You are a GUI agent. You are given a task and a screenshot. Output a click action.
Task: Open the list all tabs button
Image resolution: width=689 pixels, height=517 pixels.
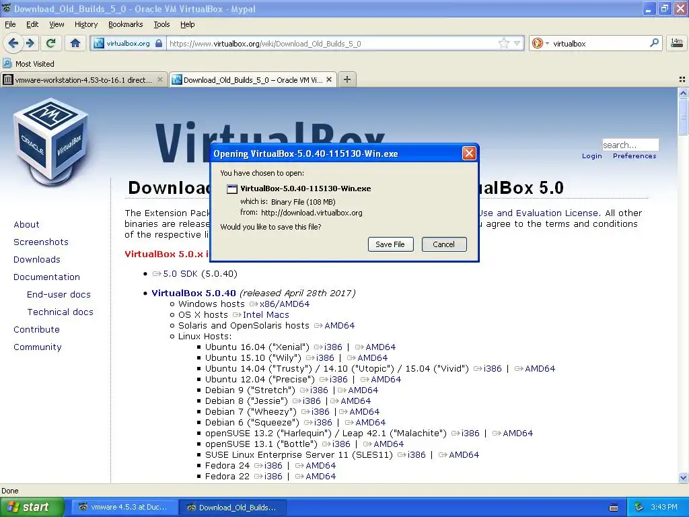pos(682,79)
